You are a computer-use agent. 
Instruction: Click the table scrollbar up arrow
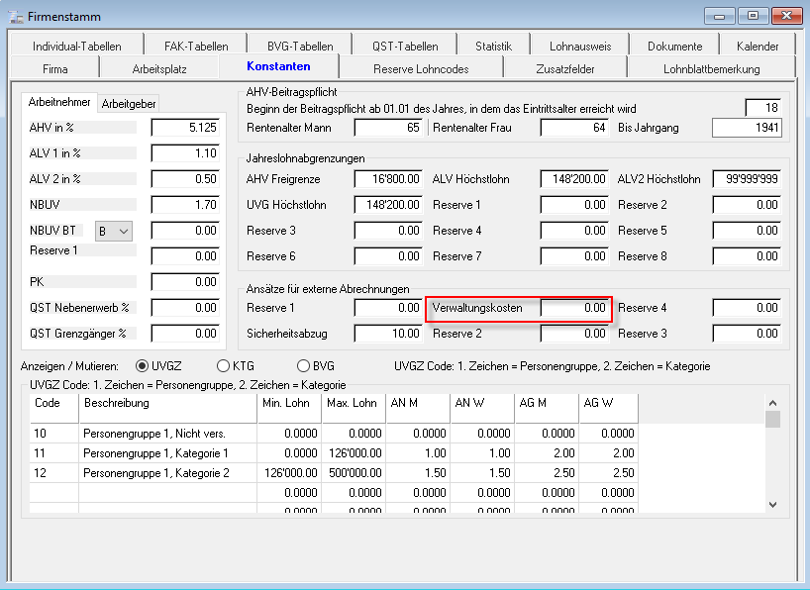pyautogui.click(x=772, y=403)
